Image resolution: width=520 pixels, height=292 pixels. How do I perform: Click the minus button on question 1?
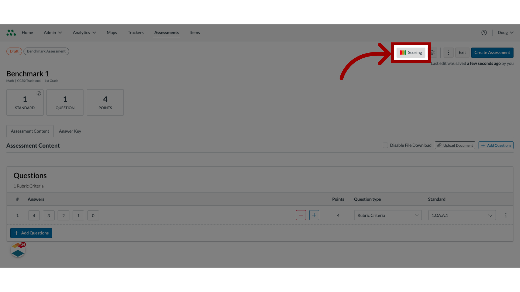(301, 215)
